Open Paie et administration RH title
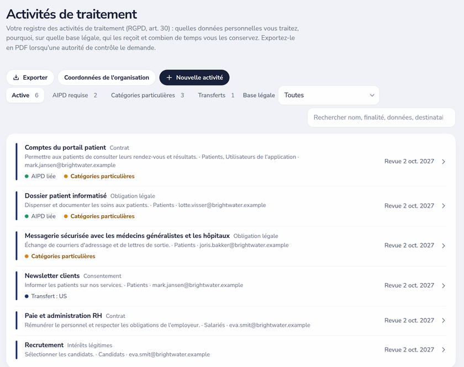Screen dimensions: 464x367 coord(64,316)
